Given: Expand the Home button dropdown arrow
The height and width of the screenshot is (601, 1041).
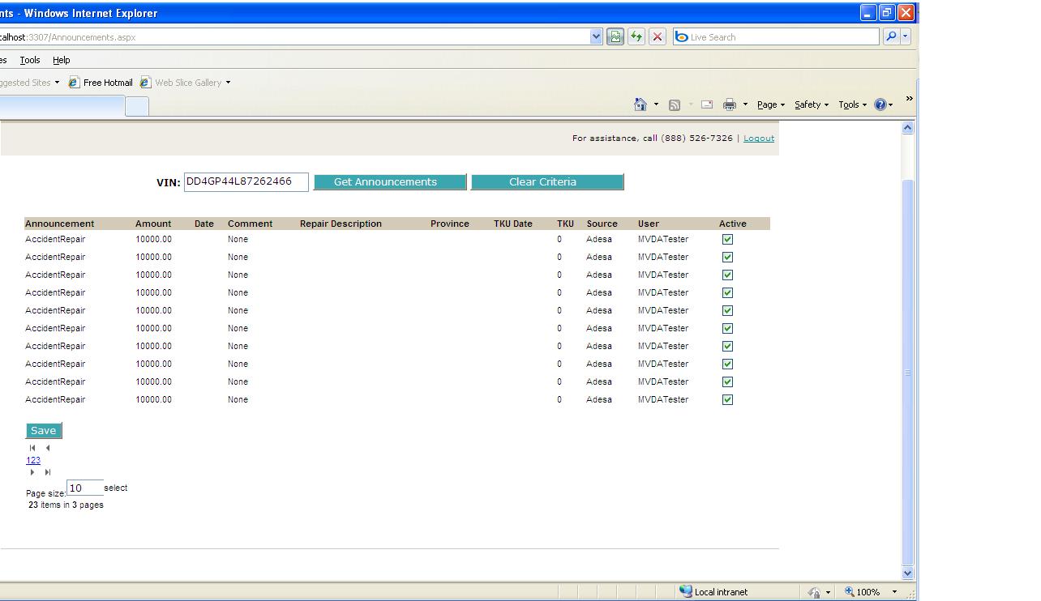Looking at the screenshot, I should tap(656, 104).
